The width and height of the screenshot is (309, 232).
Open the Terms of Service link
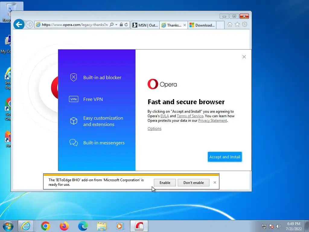point(190,116)
